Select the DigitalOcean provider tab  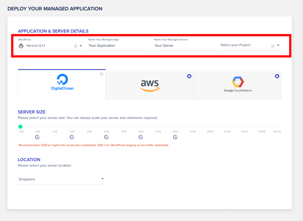pos(62,85)
